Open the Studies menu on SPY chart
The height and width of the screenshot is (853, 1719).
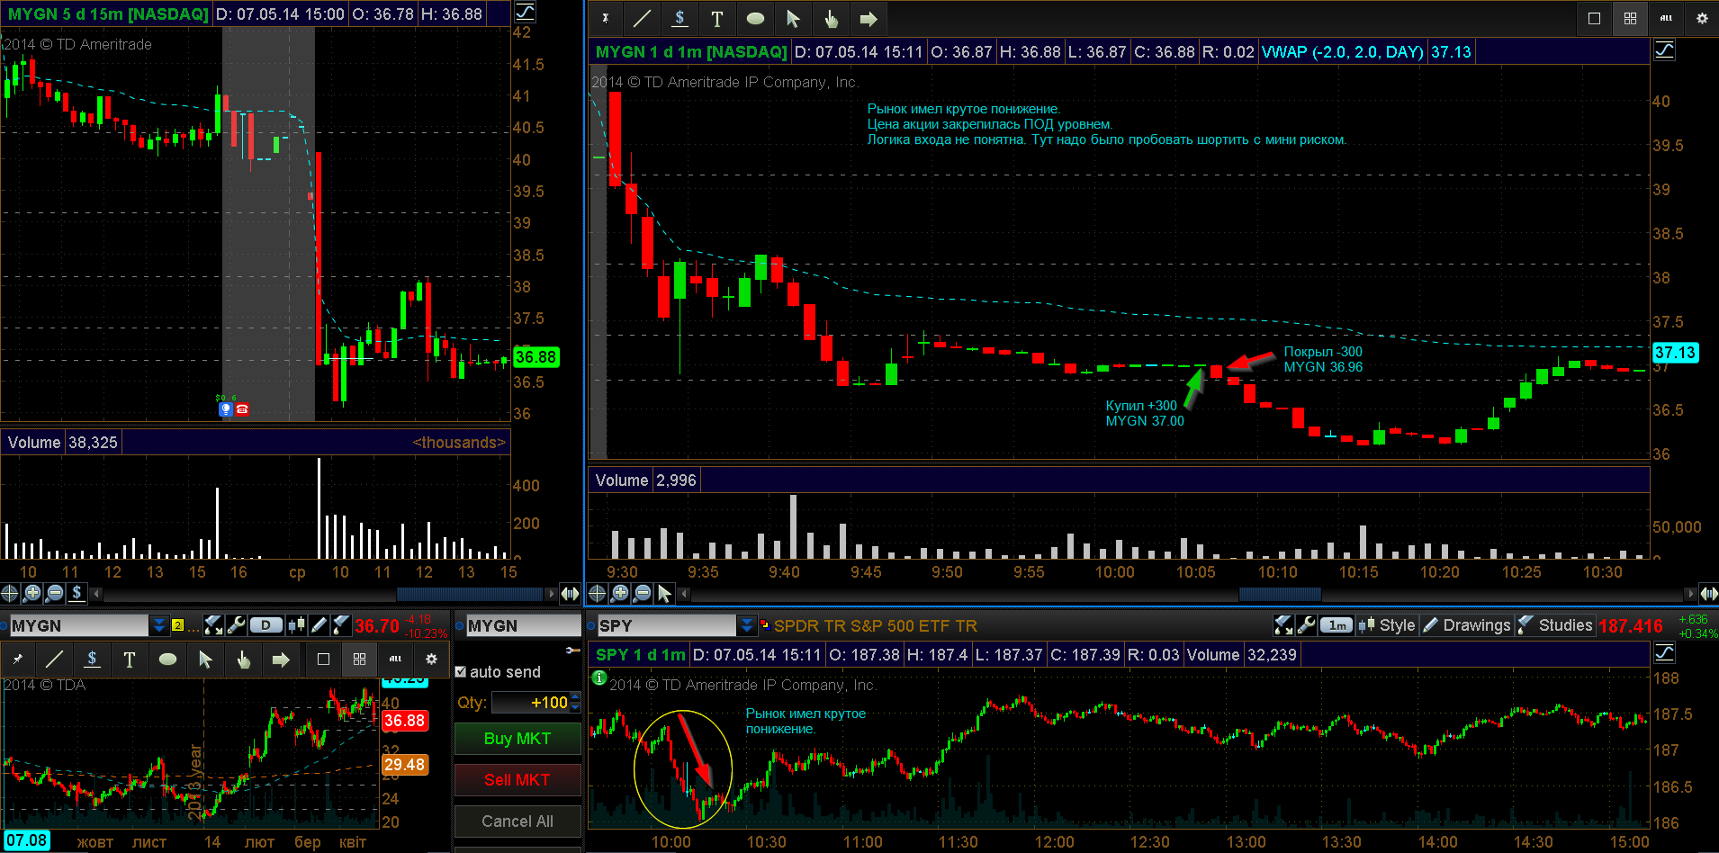pyautogui.click(x=1555, y=625)
